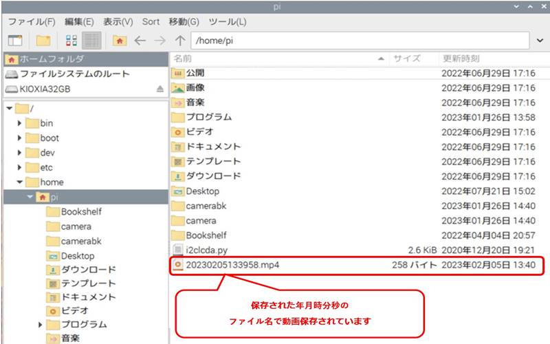
Task: Select ビデオ folder icon in file list
Action: 178,132
